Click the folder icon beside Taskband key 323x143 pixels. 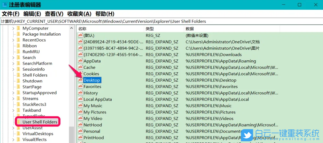click(x=19, y=110)
